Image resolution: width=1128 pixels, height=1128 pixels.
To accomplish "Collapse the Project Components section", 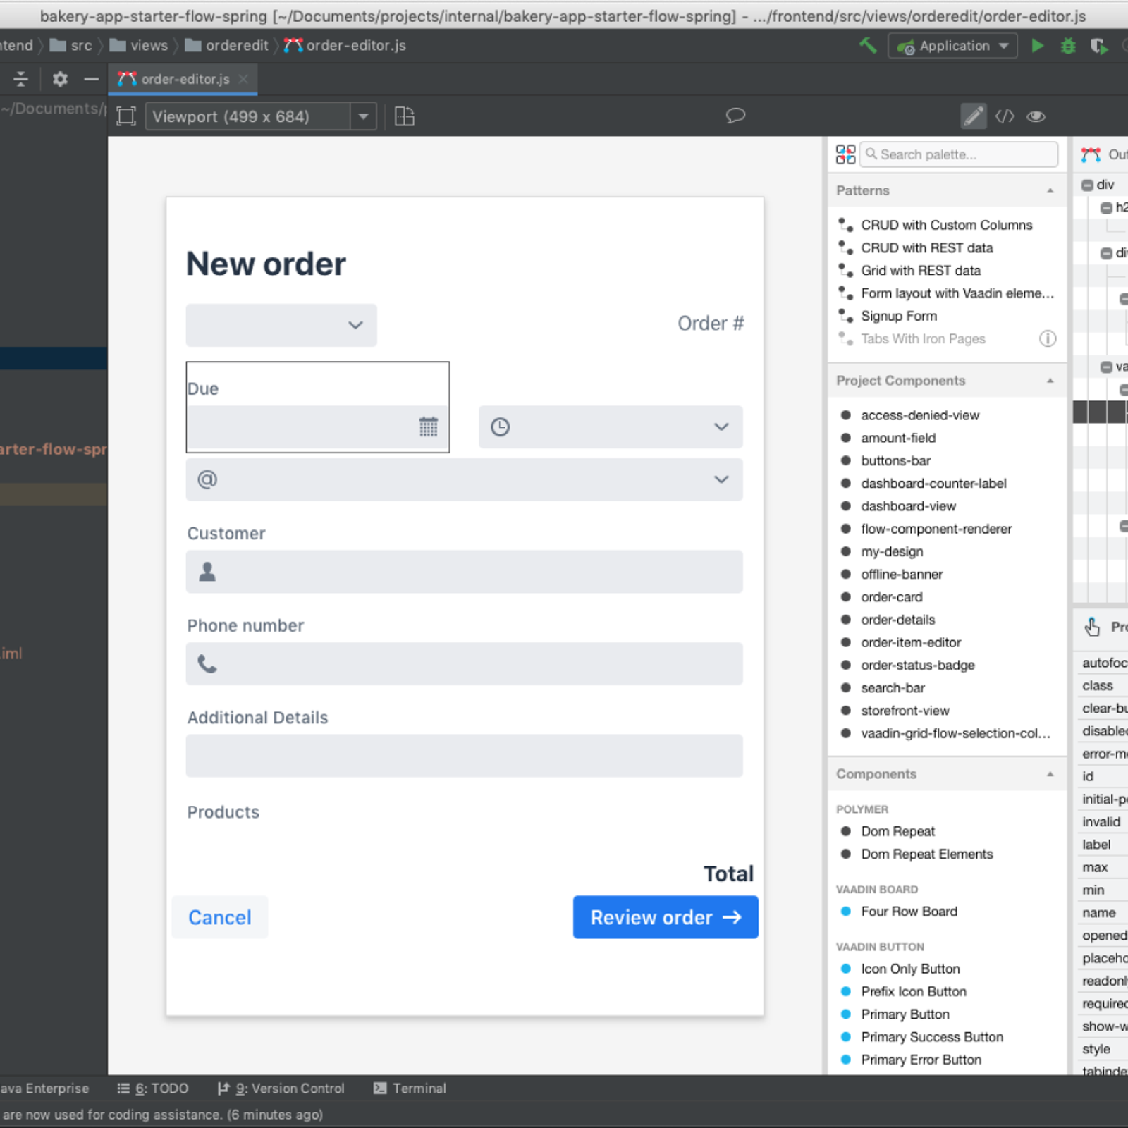I will pos(1050,381).
